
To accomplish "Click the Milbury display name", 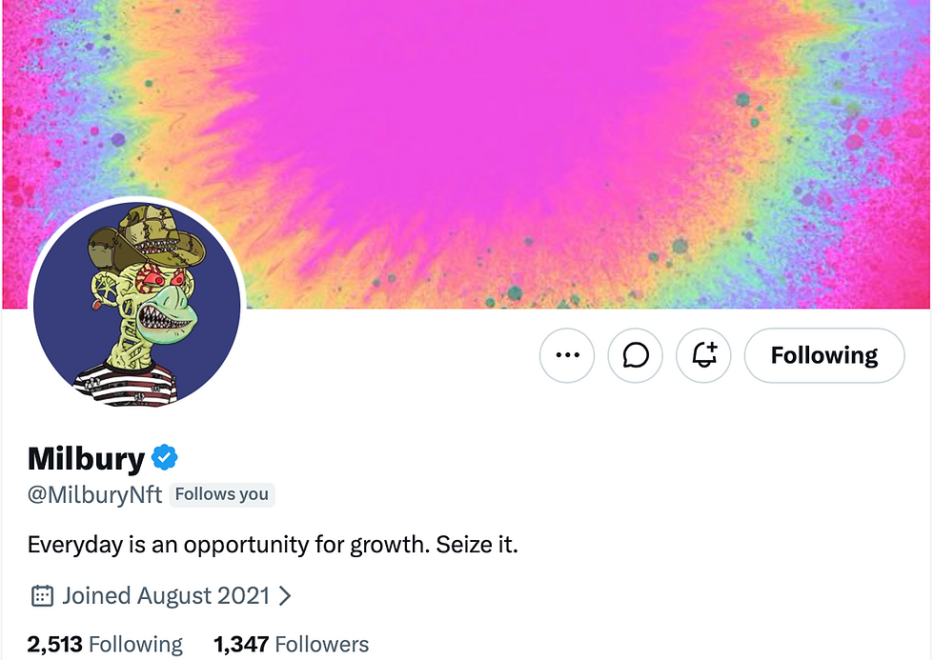I will point(86,459).
